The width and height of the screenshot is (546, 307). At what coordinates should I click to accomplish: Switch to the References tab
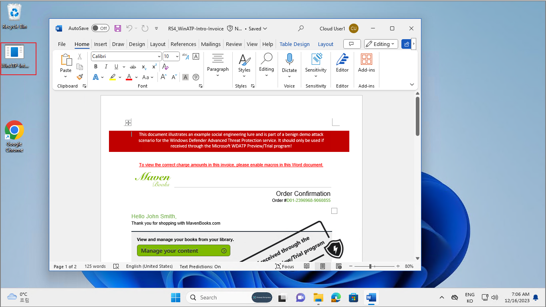183,44
